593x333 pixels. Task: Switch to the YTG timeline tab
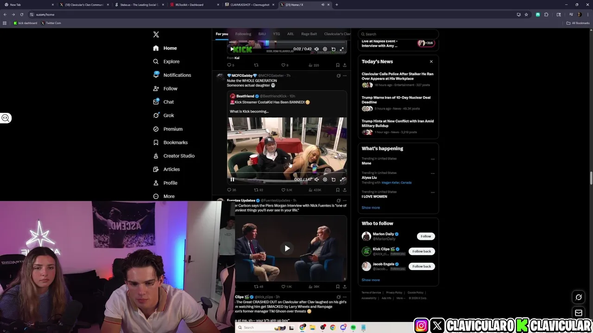[x=276, y=34]
